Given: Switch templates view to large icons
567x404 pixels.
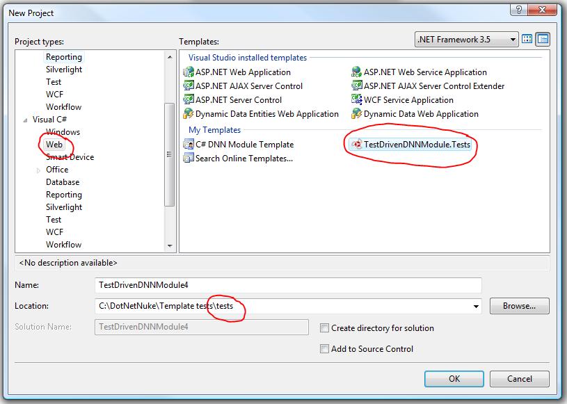Looking at the screenshot, I should pyautogui.click(x=528, y=40).
